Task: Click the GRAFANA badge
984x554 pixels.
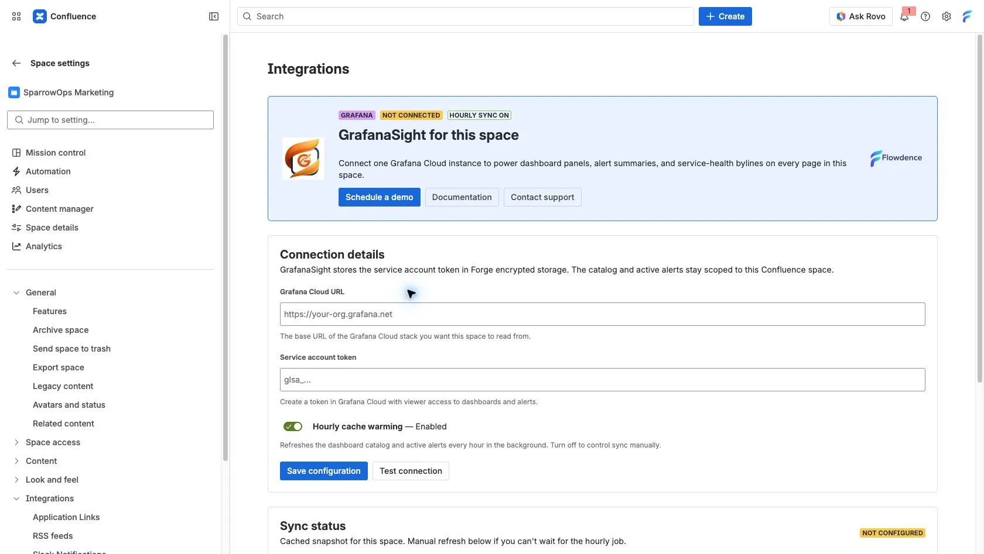Action: pyautogui.click(x=357, y=115)
